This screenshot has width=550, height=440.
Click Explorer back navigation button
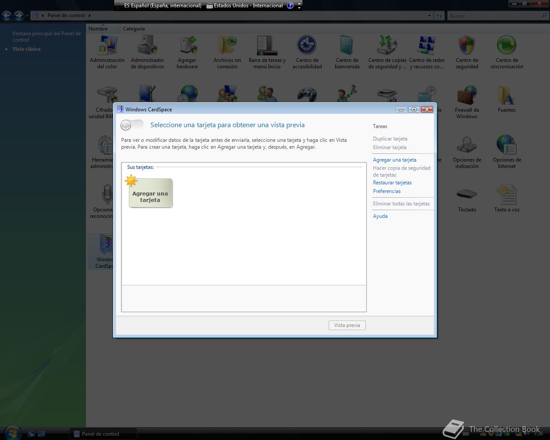(x=6, y=15)
